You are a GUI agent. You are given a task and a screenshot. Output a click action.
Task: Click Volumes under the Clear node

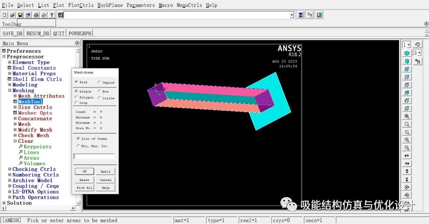tap(34, 163)
